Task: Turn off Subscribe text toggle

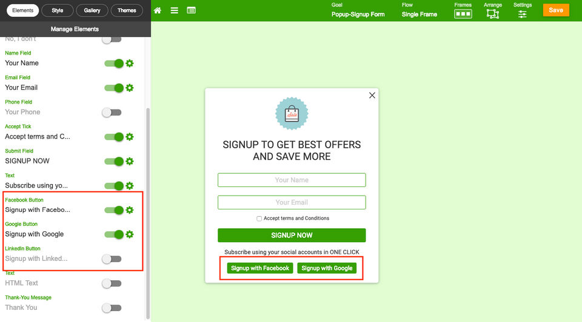Action: (113, 186)
